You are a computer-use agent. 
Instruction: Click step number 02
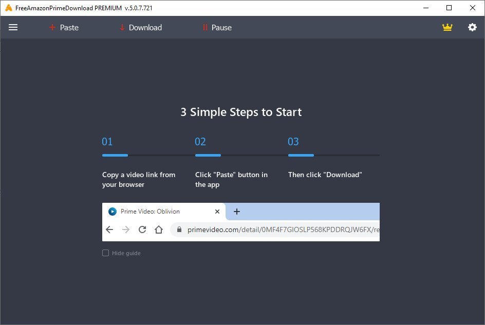tap(200, 142)
